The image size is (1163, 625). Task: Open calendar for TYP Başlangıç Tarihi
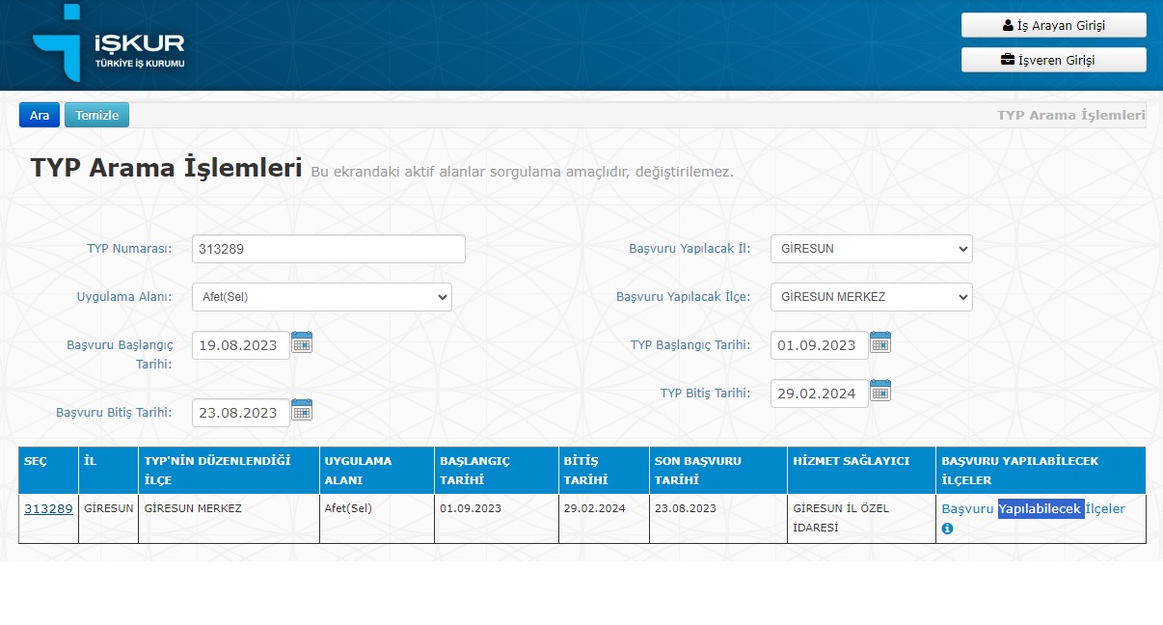880,342
